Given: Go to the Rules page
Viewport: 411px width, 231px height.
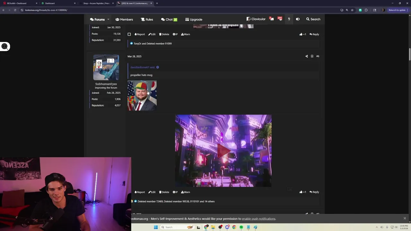Looking at the screenshot, I should (x=147, y=19).
